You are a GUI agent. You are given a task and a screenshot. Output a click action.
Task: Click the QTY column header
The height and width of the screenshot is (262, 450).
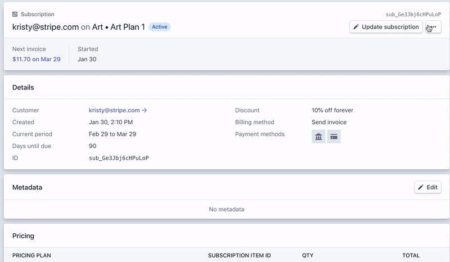click(x=308, y=255)
